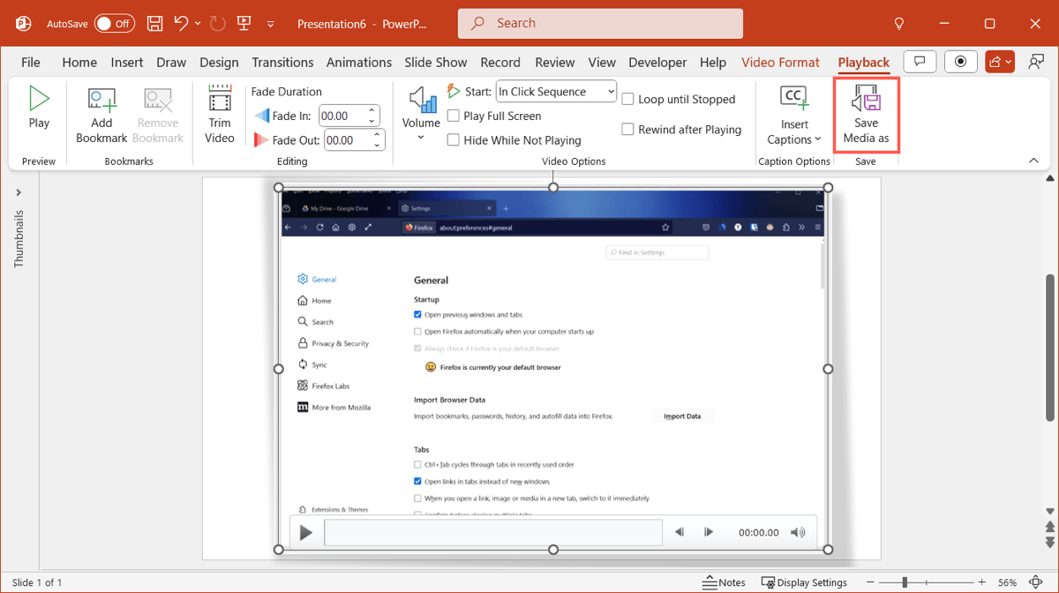Enable Loop until Stopped
Image resolution: width=1059 pixels, height=593 pixels.
[628, 99]
